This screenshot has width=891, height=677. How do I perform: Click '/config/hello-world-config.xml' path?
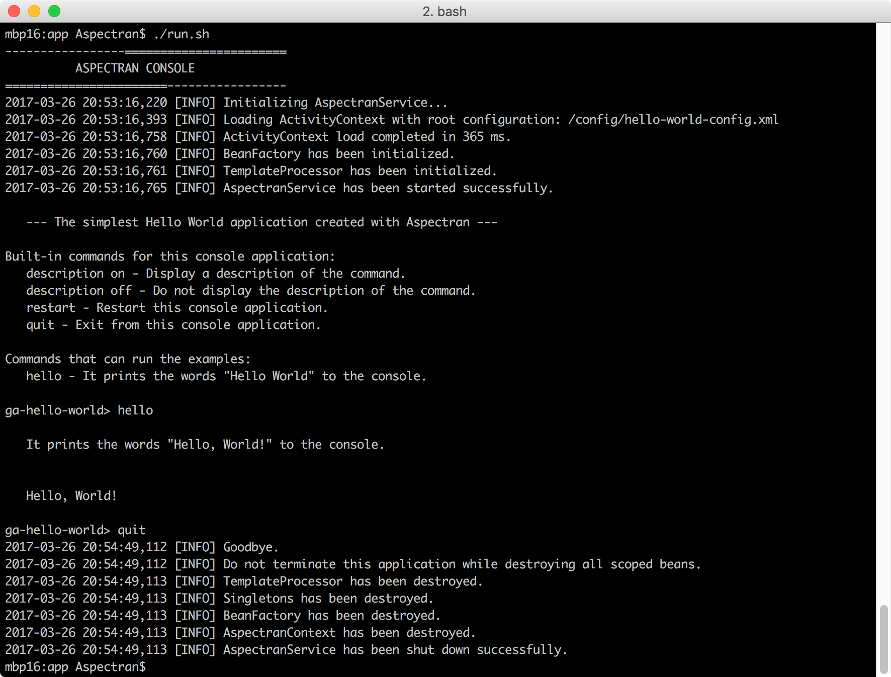[673, 120]
